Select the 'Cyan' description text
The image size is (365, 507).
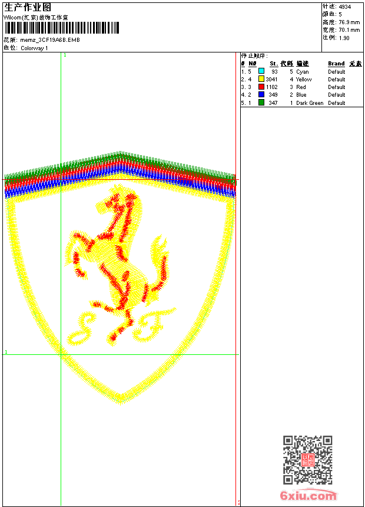tap(303, 72)
